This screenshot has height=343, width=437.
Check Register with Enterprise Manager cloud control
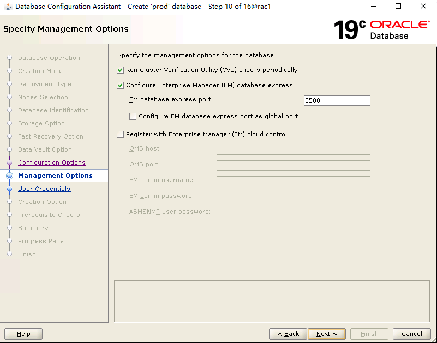click(x=120, y=134)
